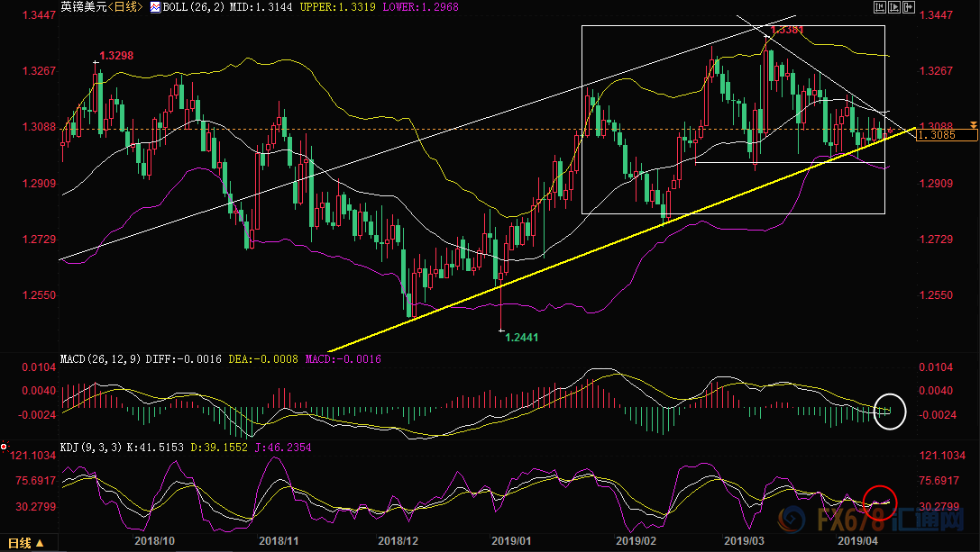Click the 2019/04 date on the time axis

coord(857,541)
